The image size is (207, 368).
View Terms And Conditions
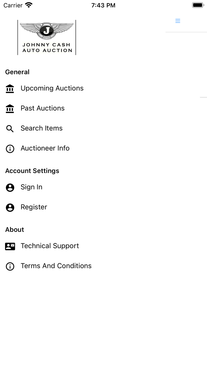[x=56, y=266]
